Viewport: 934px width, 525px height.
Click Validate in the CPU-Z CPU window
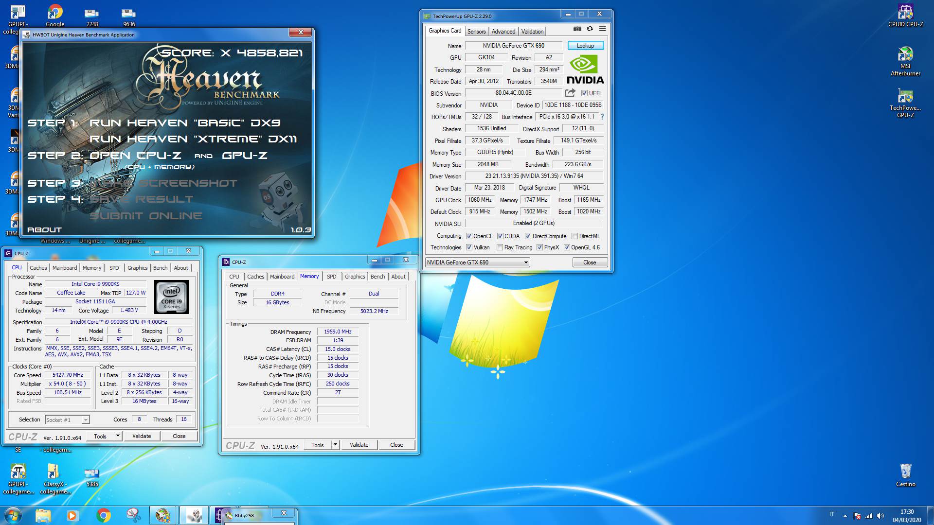[142, 436]
